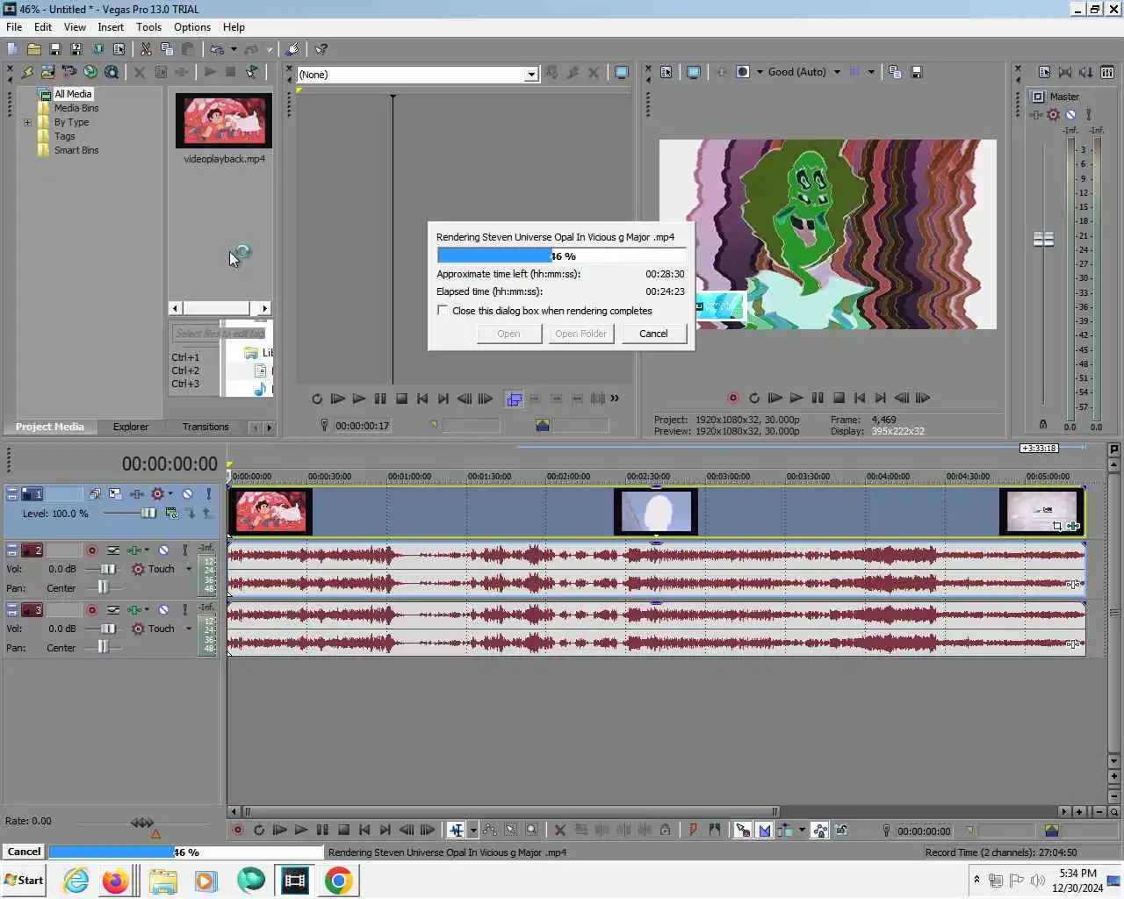The height and width of the screenshot is (899, 1124).
Task: Open Good (Auto) preview quality dropdown
Action: 837,72
